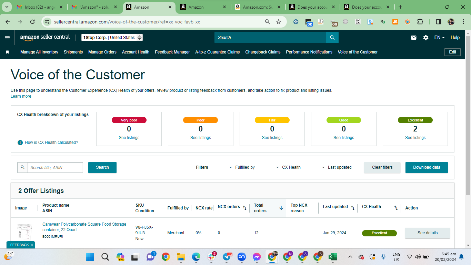The height and width of the screenshot is (265, 471).
Task: Launch Excel from the taskbar
Action: pyautogui.click(x=332, y=257)
